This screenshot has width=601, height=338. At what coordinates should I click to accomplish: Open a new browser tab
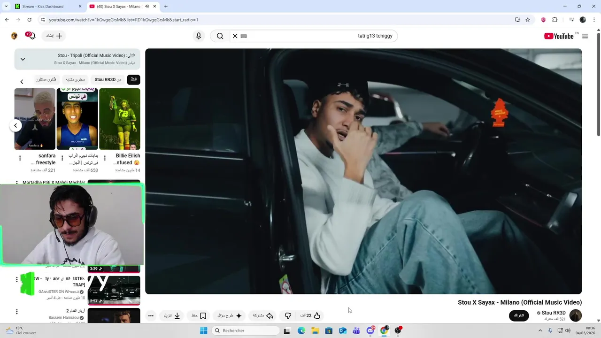166,7
